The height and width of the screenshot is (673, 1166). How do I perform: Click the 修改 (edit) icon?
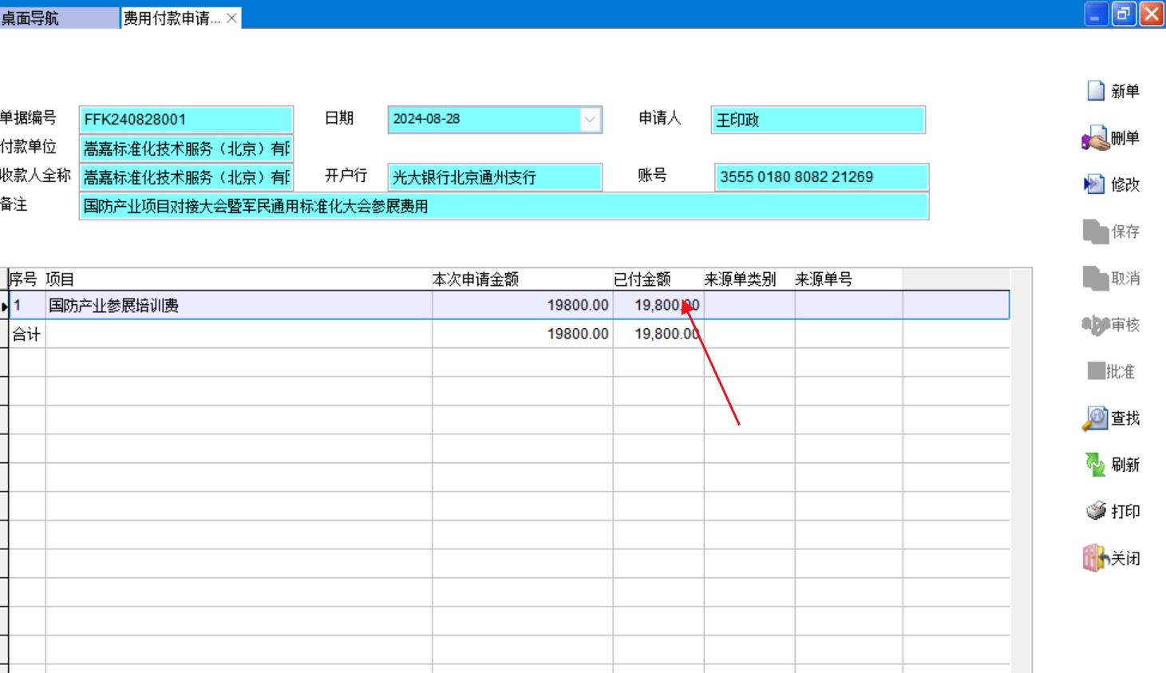pos(1093,184)
